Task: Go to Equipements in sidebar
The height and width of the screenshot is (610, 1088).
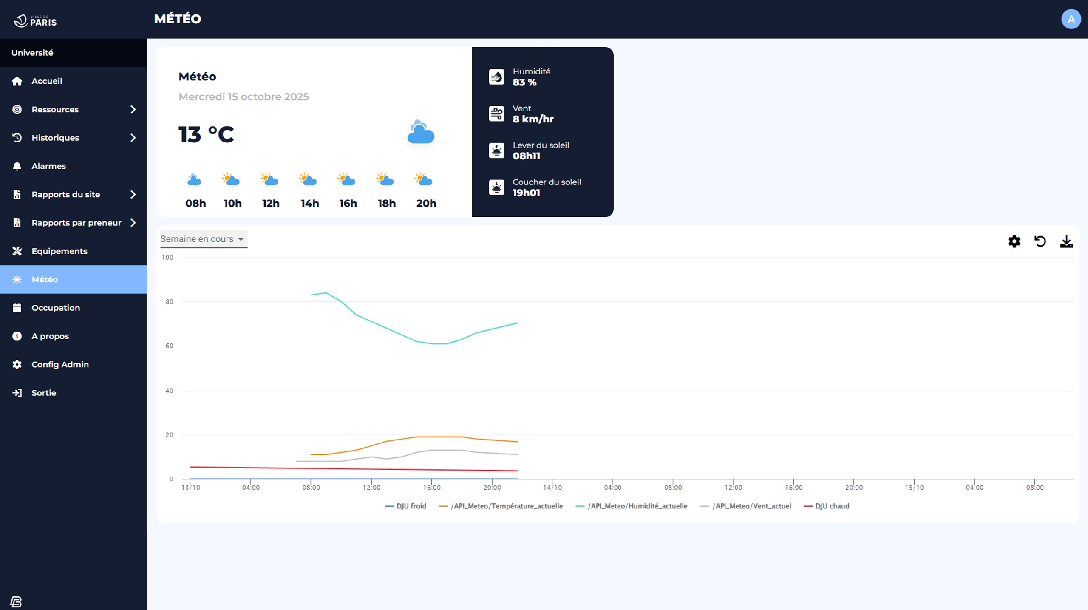Action: tap(59, 251)
